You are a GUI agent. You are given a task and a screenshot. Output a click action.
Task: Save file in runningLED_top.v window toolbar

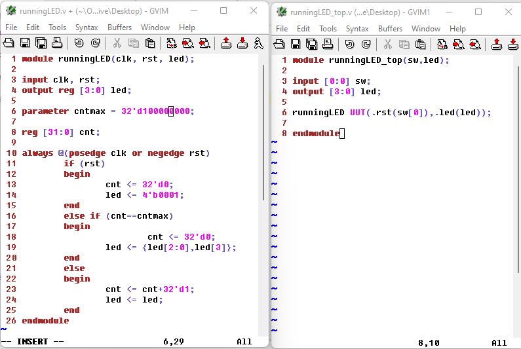click(296, 44)
